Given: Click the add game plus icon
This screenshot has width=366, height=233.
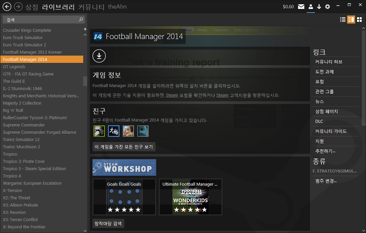Looking at the screenshot, I should [x=85, y=29].
